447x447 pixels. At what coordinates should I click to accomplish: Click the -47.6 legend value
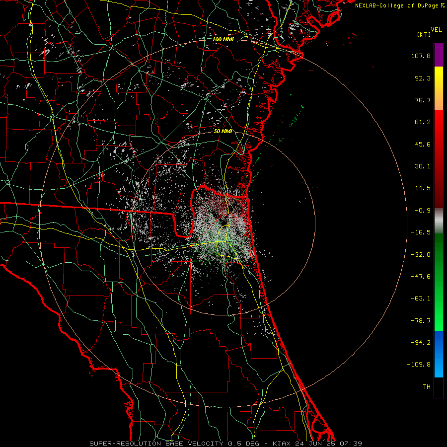(x=421, y=277)
